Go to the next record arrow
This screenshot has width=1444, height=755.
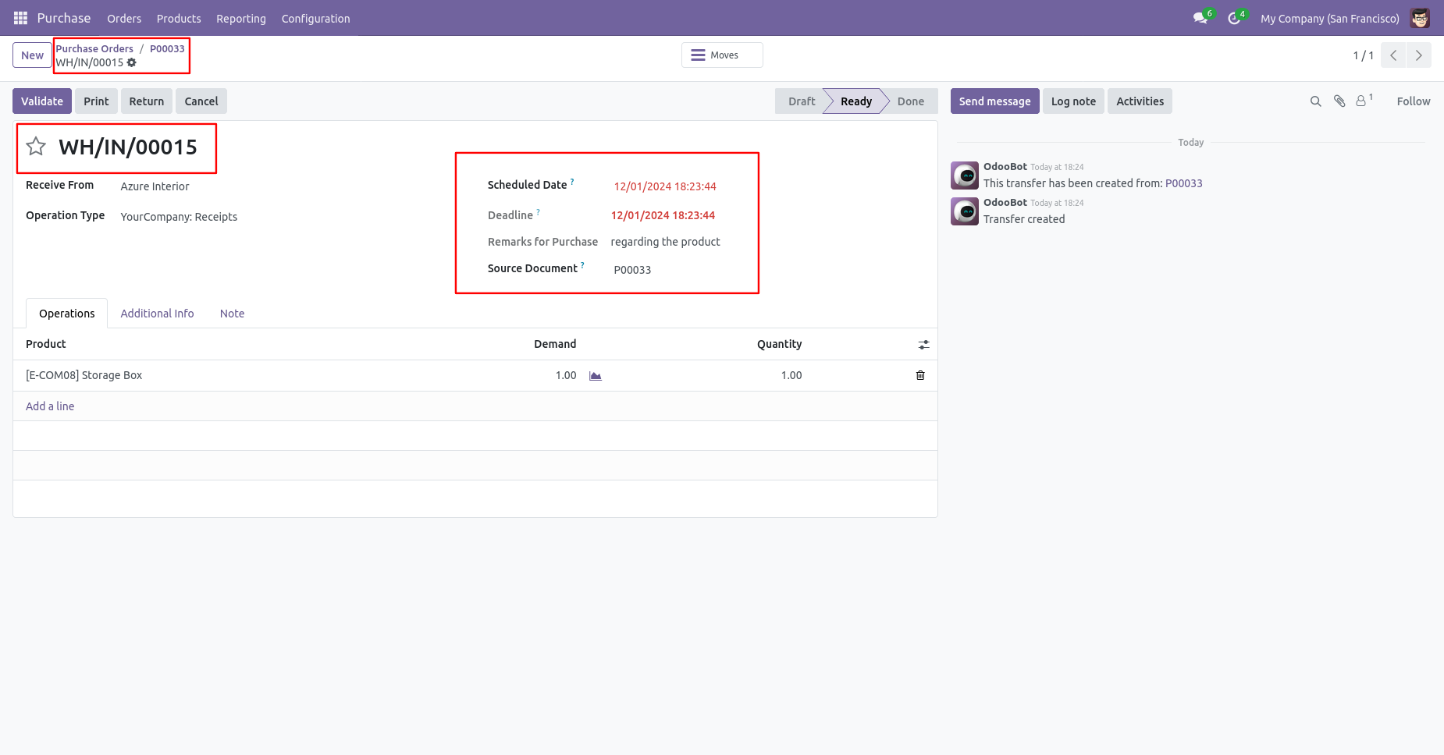pos(1418,55)
